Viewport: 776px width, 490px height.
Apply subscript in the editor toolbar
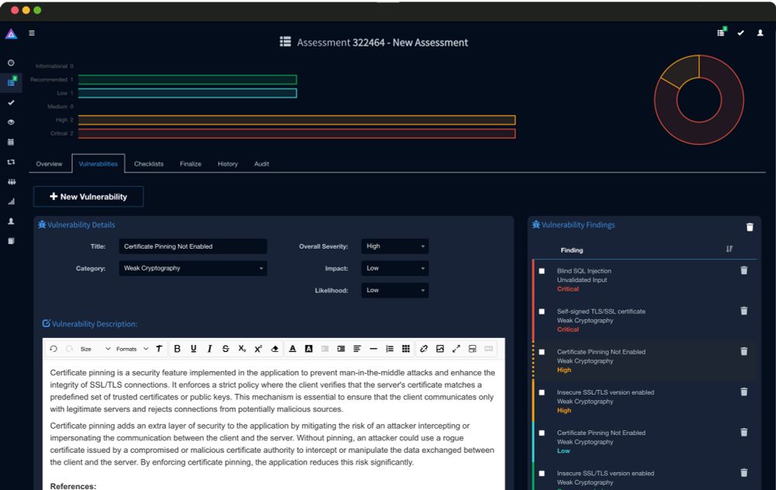tap(242, 349)
